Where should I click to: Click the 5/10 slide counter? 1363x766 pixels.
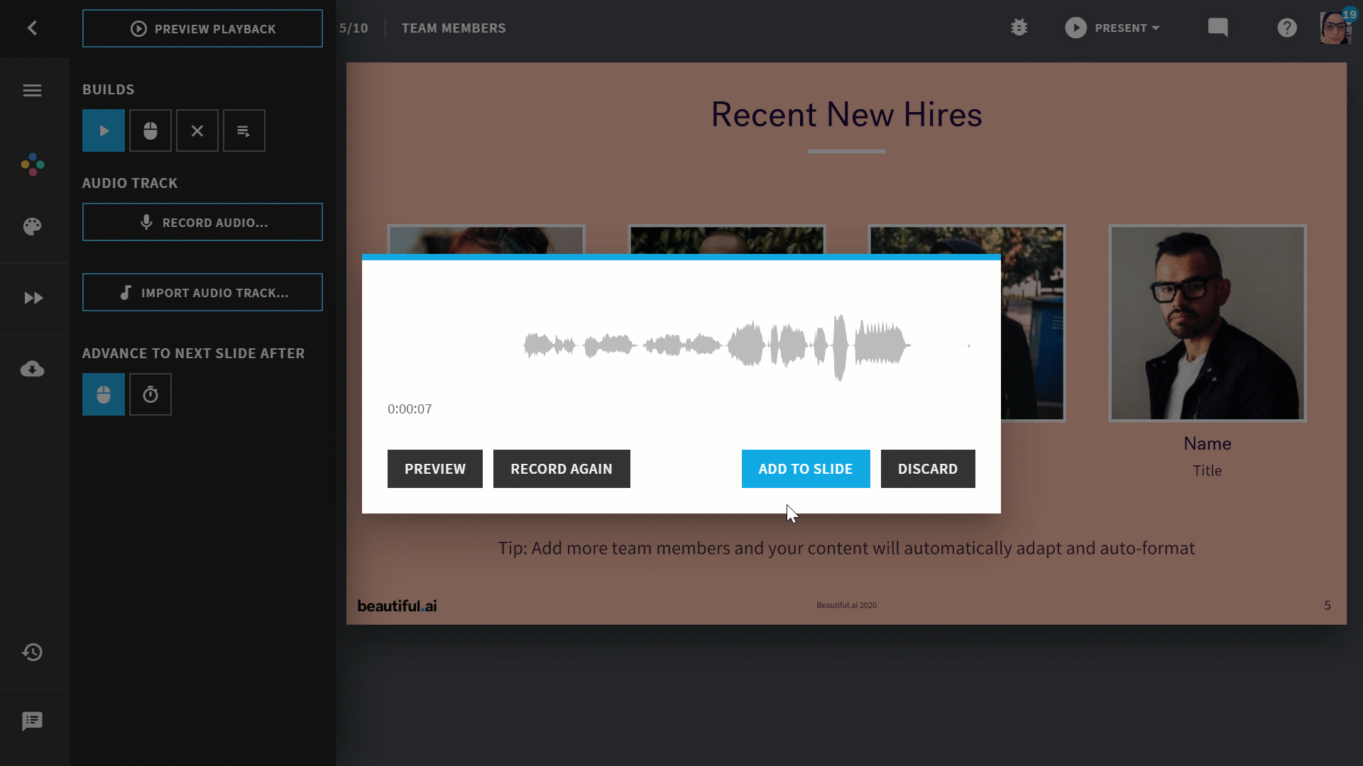point(354,28)
